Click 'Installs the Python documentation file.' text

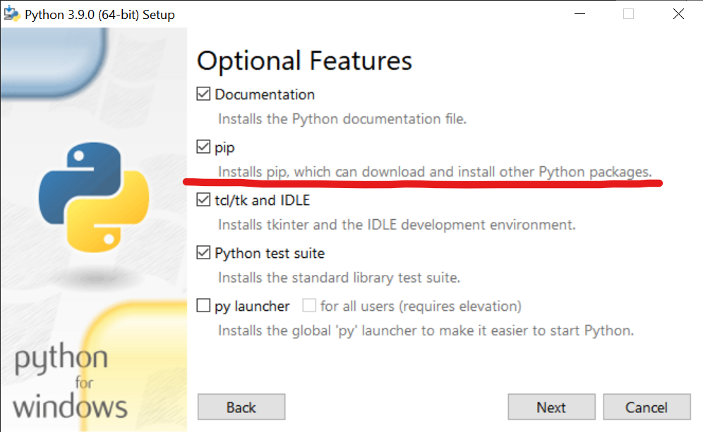342,119
